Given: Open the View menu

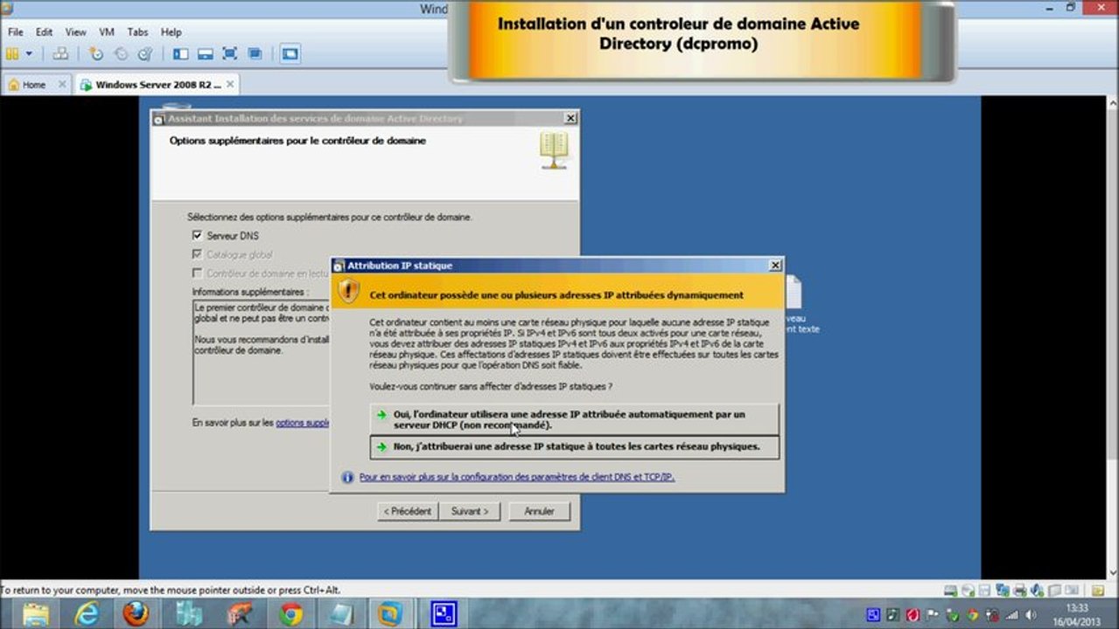Looking at the screenshot, I should click(x=76, y=32).
